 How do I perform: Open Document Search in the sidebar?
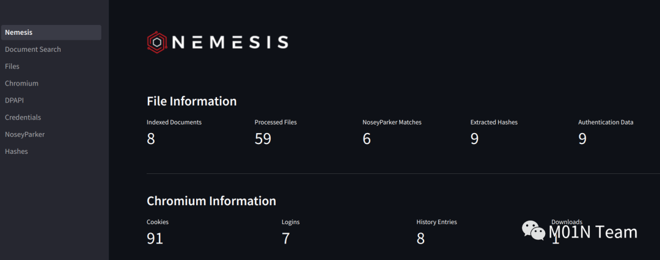click(33, 49)
